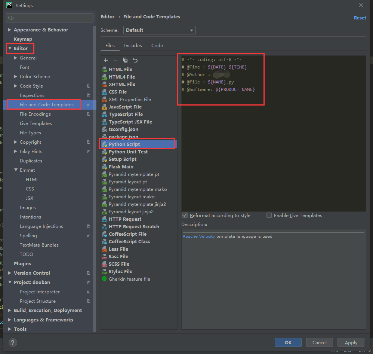Click the settings search input field
The width and height of the screenshot is (373, 354).
tap(50, 18)
